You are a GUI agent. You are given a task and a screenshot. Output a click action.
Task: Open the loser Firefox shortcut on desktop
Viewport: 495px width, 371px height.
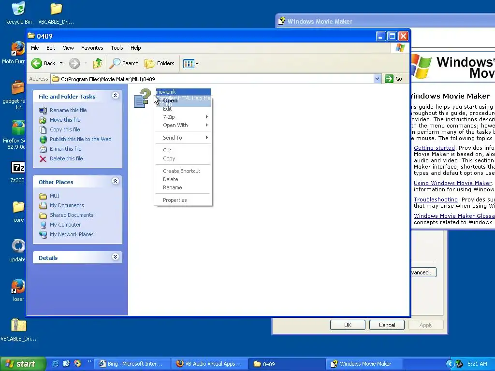(18, 286)
